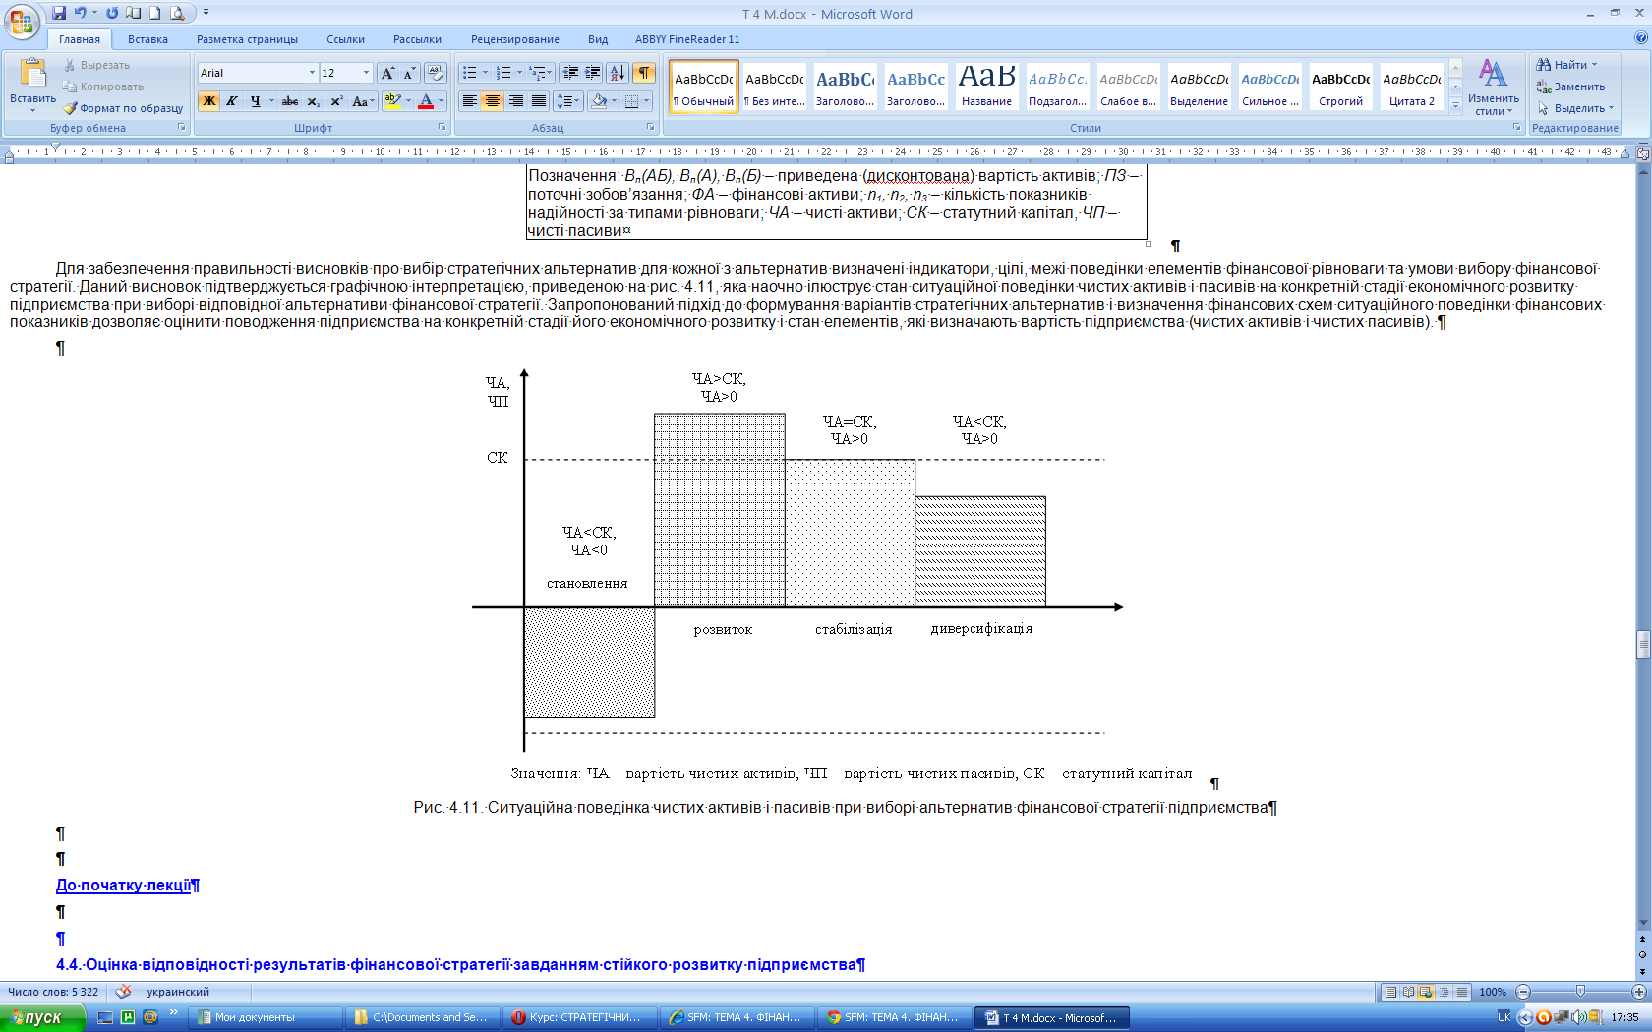Open the font name Arial dropdown
The image size is (1652, 1032).
tap(312, 73)
